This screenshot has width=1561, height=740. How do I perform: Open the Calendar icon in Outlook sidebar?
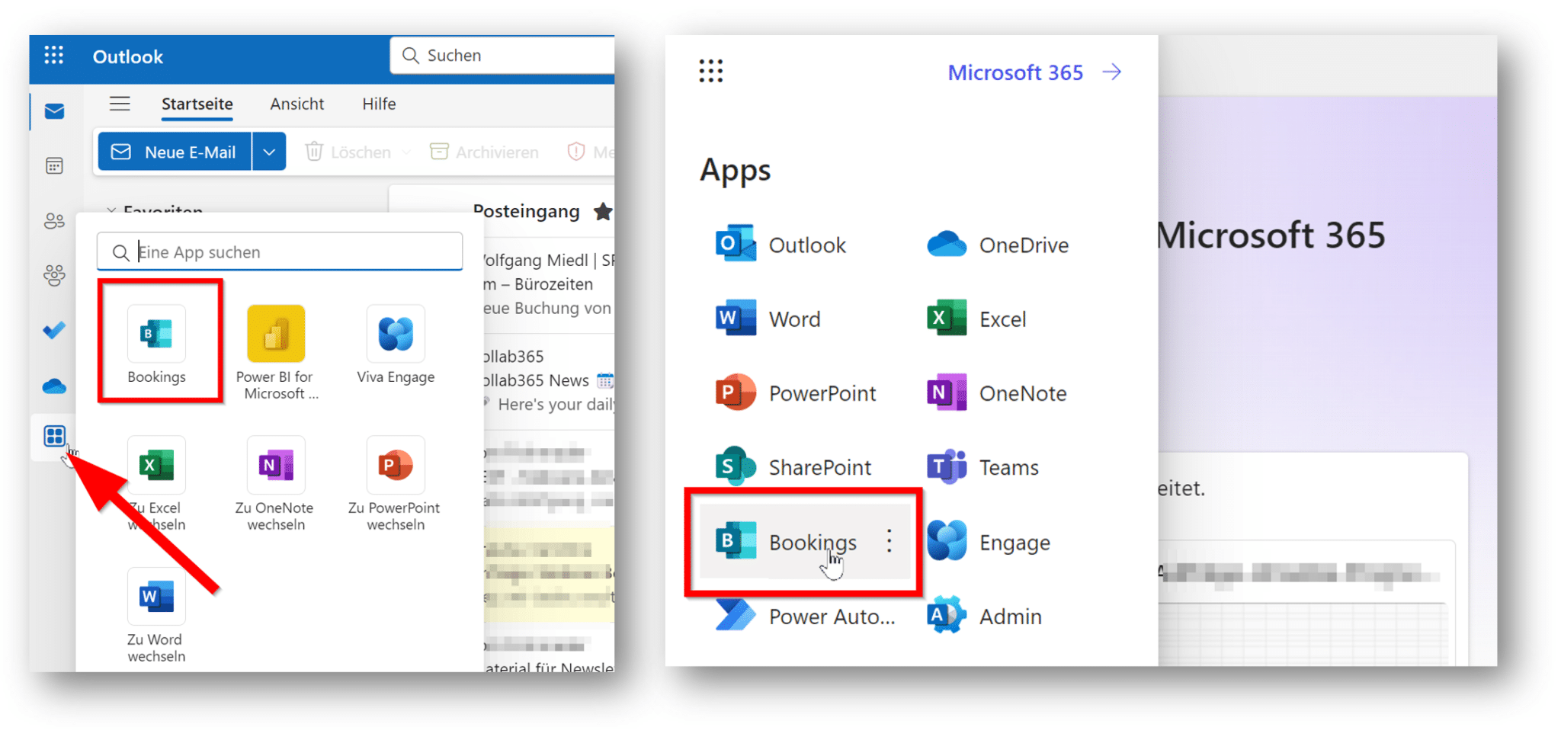click(x=54, y=166)
